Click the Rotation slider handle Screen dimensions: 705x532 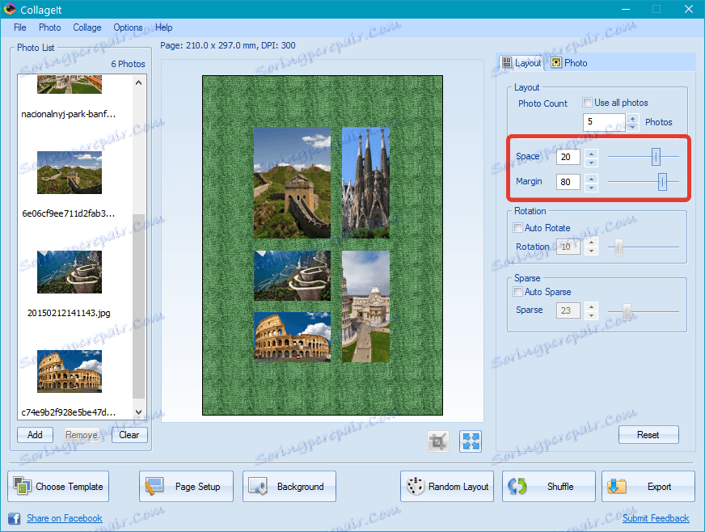click(618, 247)
